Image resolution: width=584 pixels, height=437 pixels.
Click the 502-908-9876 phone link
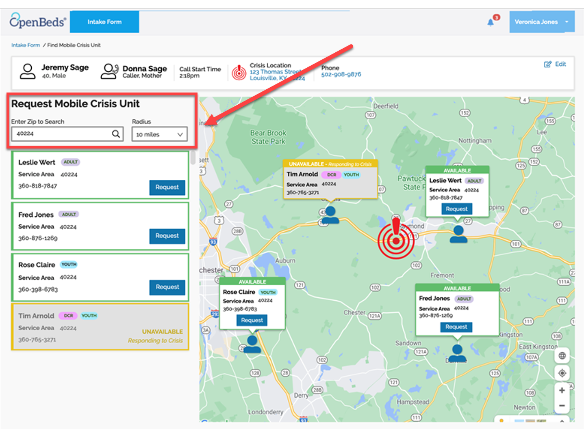pyautogui.click(x=341, y=74)
